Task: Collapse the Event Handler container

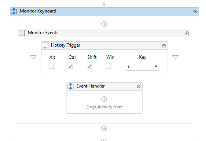Action: [x=138, y=86]
